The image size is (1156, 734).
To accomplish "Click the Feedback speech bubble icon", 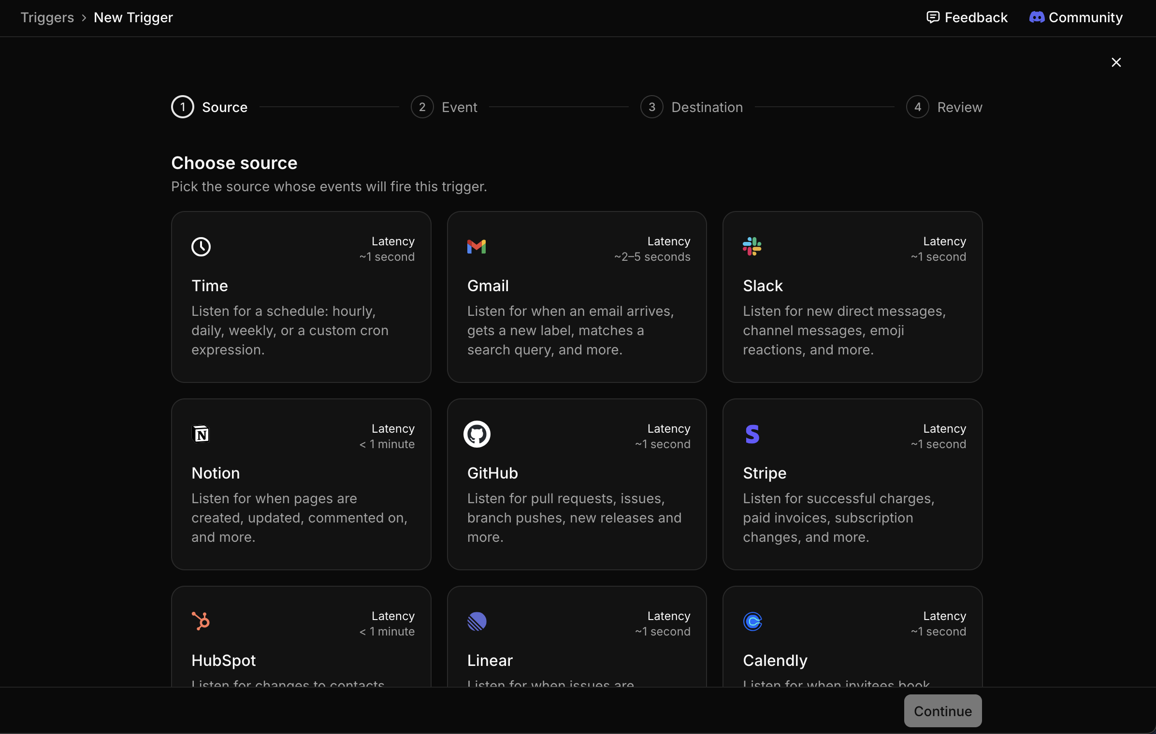I will (933, 17).
